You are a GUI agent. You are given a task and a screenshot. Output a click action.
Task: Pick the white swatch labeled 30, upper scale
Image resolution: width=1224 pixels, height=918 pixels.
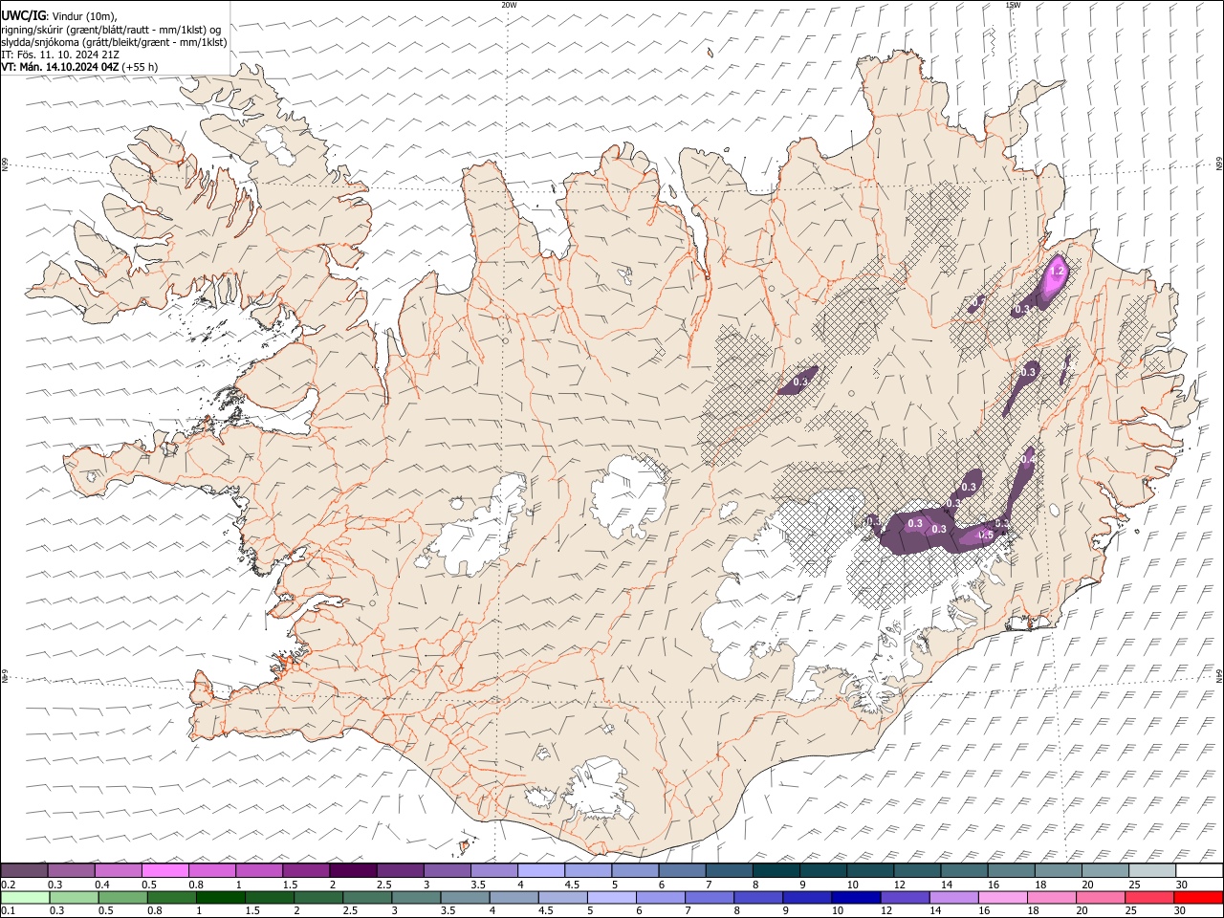(1200, 871)
